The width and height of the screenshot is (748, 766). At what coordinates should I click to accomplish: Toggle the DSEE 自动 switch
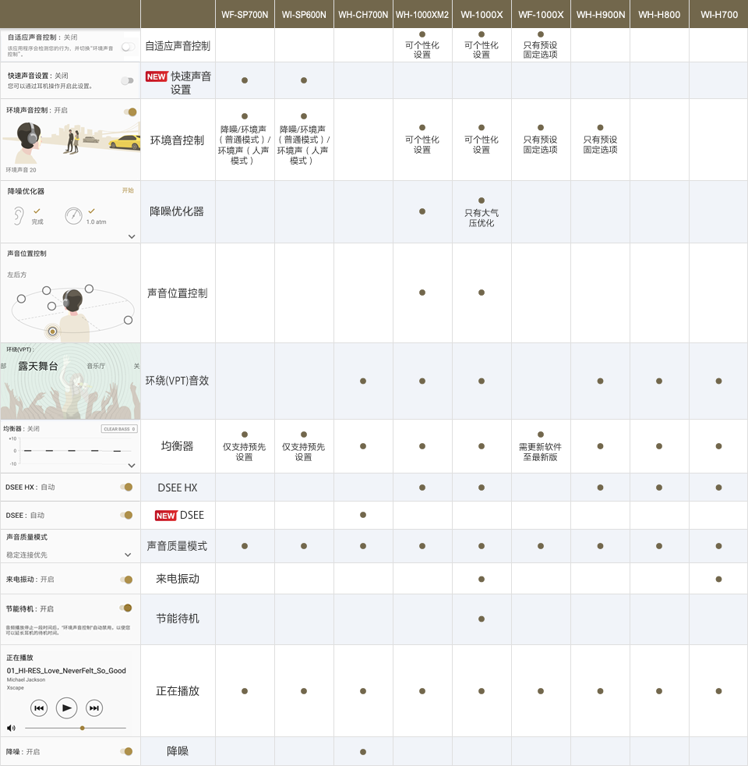tap(126, 515)
